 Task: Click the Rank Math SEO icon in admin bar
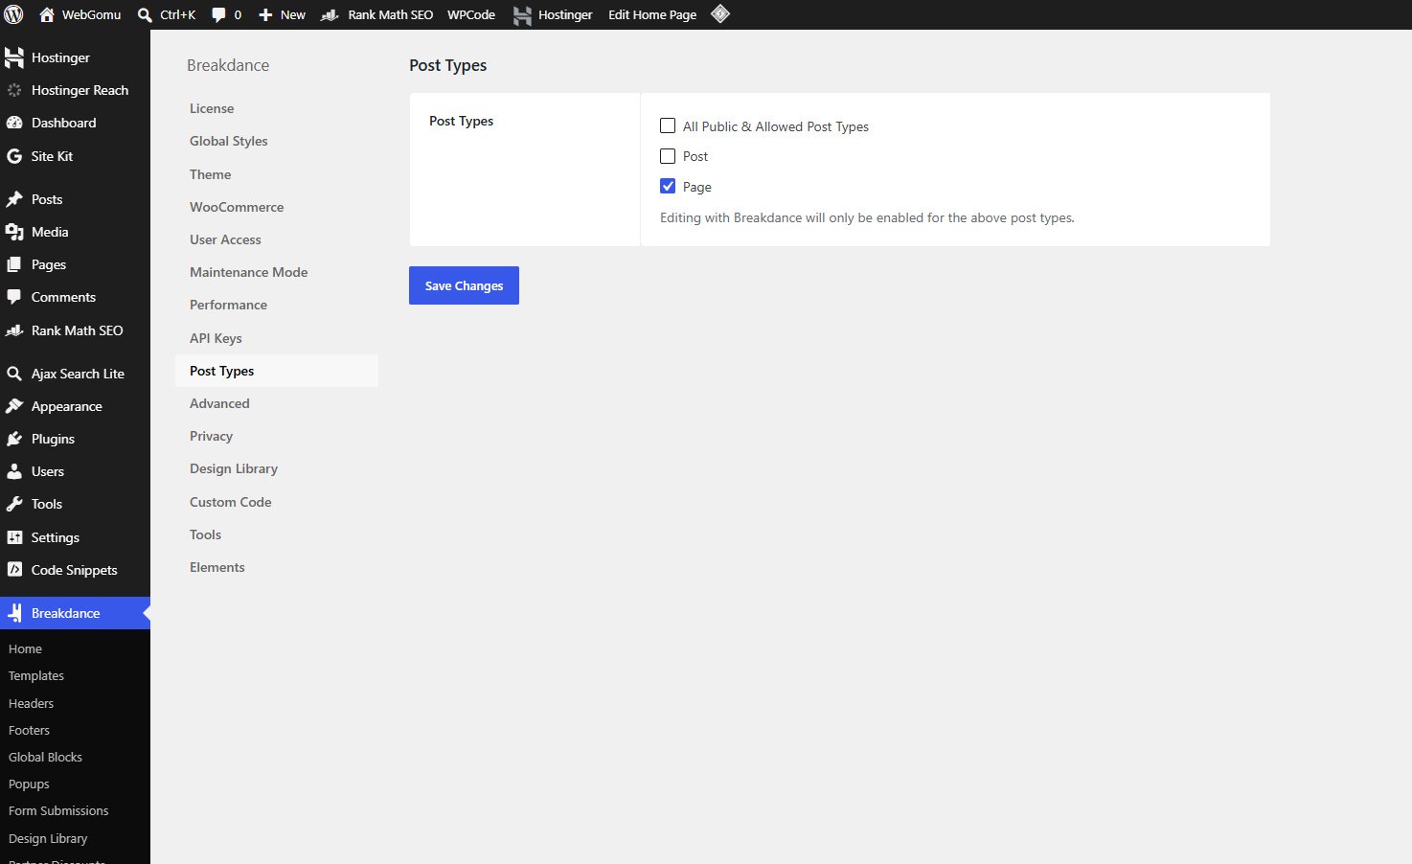pyautogui.click(x=330, y=14)
